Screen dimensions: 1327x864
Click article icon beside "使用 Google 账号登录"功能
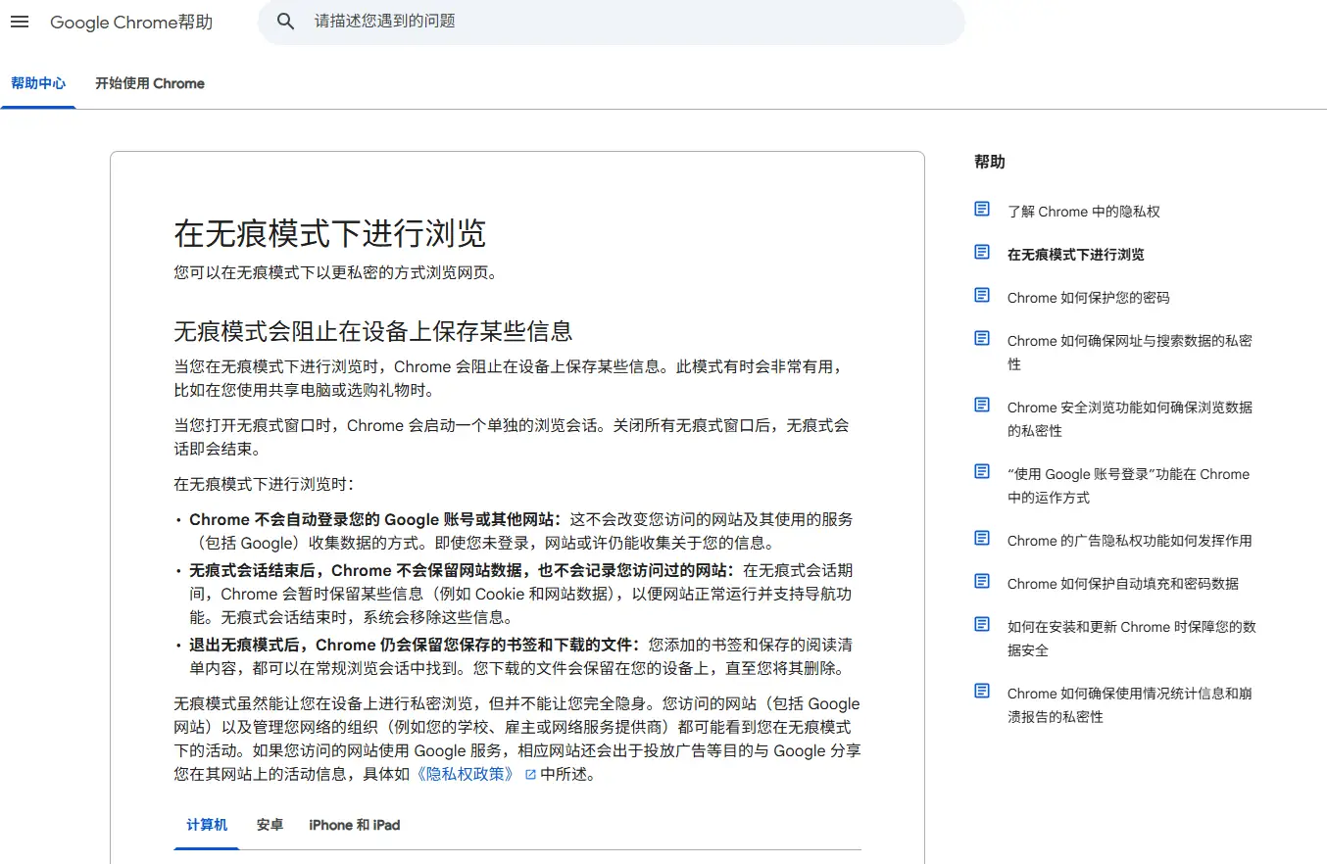coord(982,471)
